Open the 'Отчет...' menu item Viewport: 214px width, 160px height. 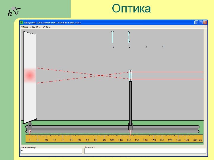[47, 27]
